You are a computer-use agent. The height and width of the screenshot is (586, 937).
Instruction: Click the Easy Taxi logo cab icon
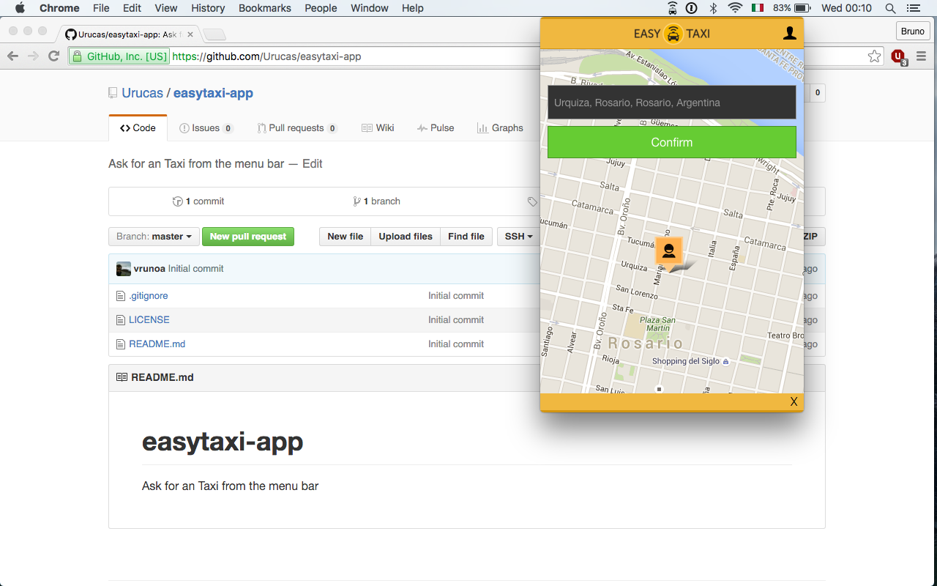point(673,34)
